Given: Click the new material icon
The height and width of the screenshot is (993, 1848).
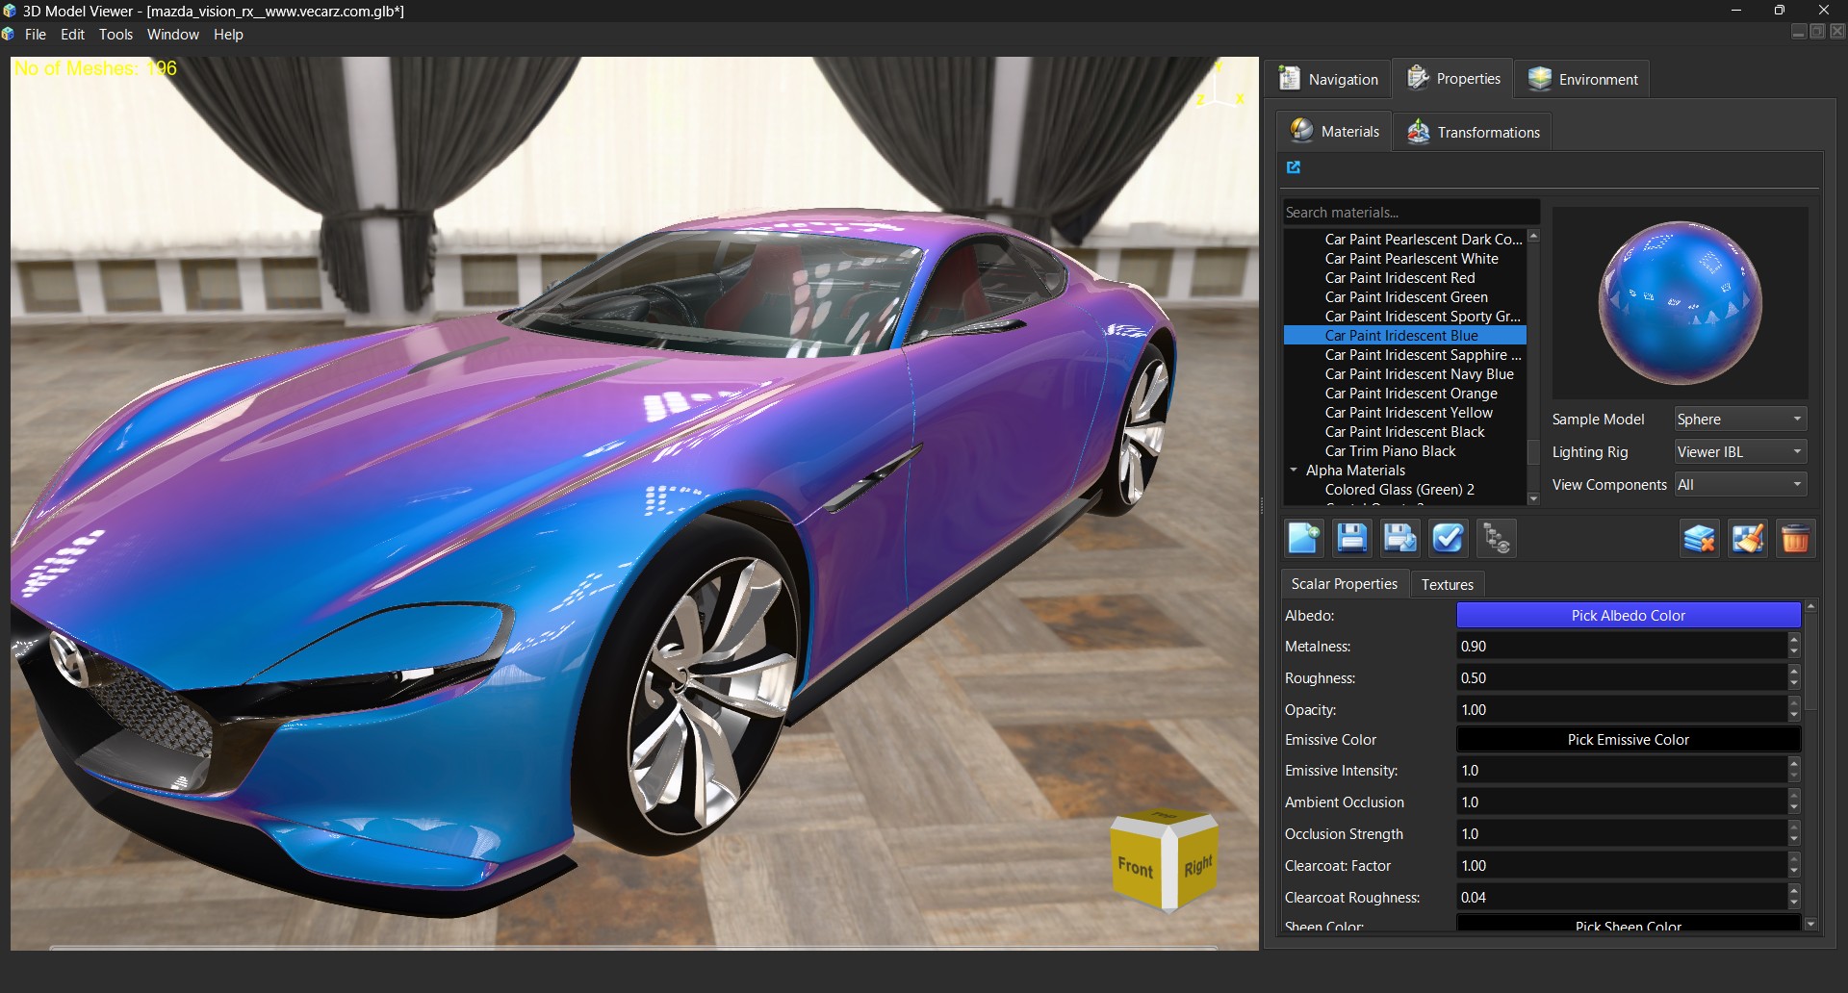Looking at the screenshot, I should 1304,539.
